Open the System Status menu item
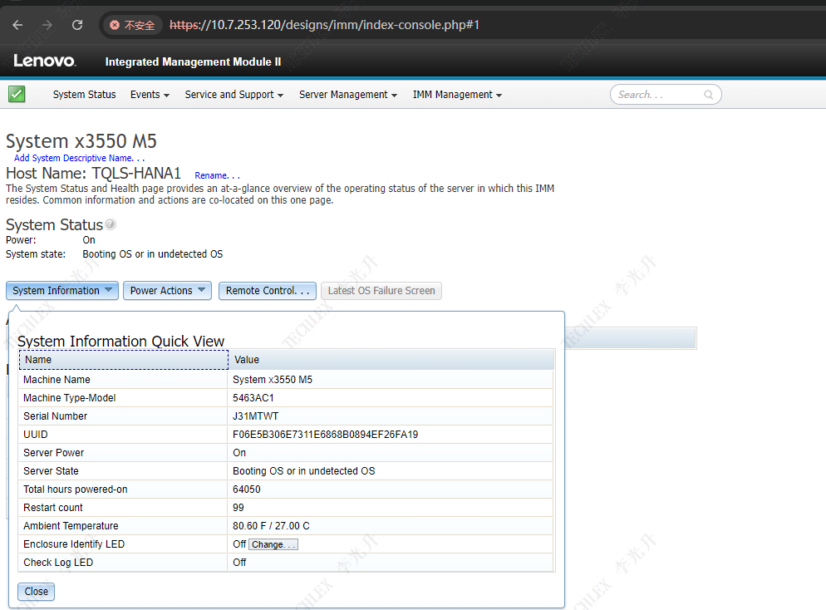826x610 pixels. (84, 94)
